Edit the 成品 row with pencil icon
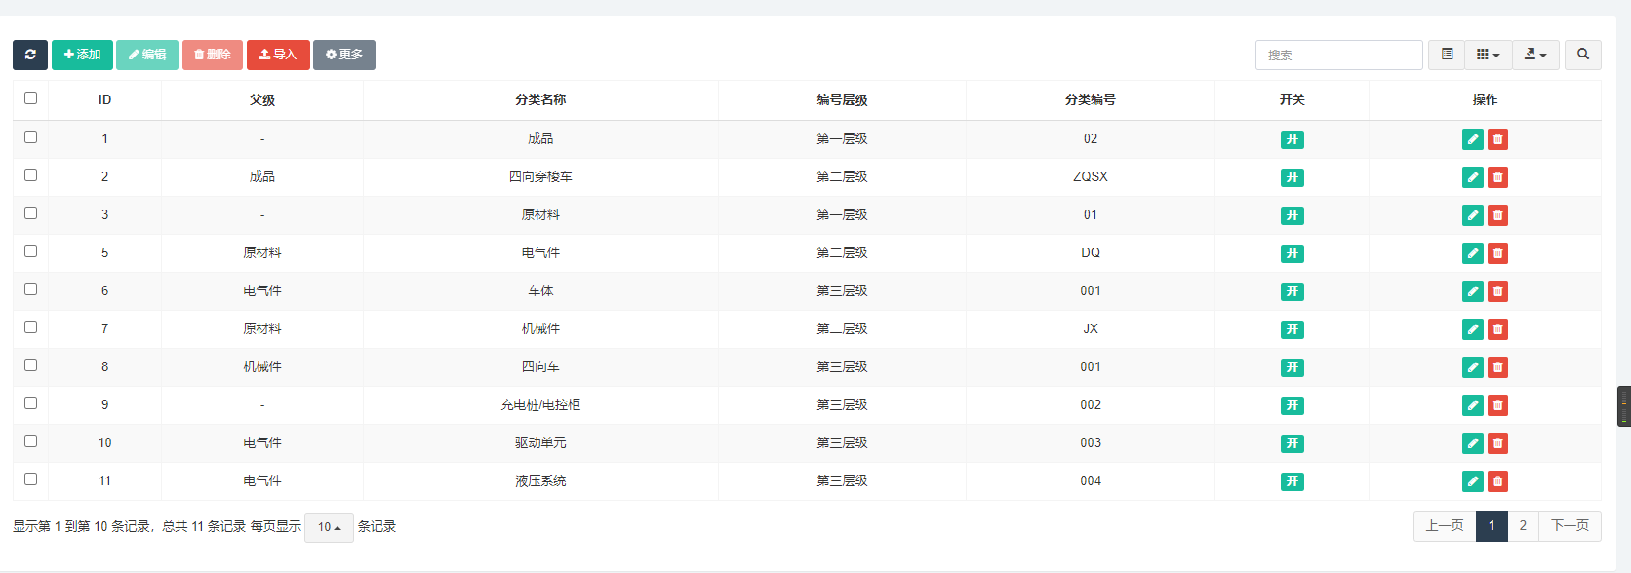Screen dimensions: 1631x573 1473,139
